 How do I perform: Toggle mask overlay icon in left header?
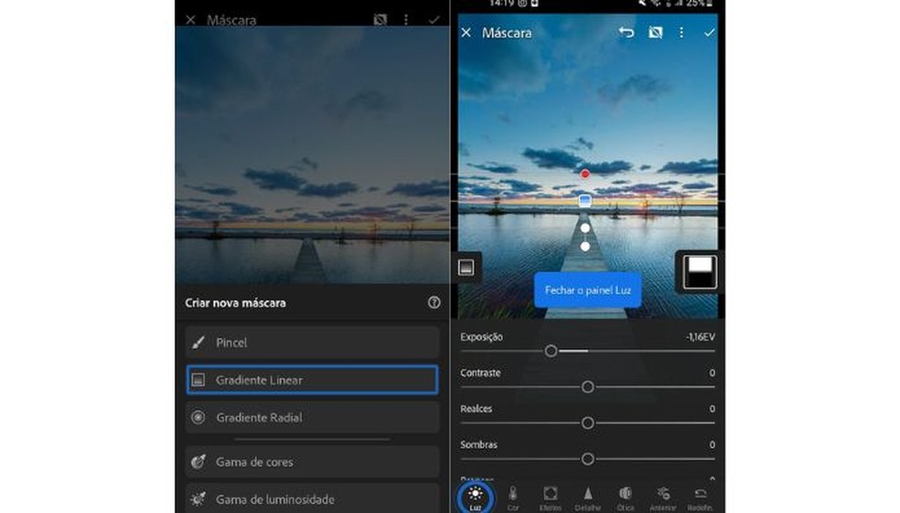[x=380, y=20]
